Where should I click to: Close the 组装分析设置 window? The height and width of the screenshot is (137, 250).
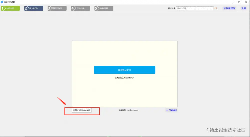point(246,2)
